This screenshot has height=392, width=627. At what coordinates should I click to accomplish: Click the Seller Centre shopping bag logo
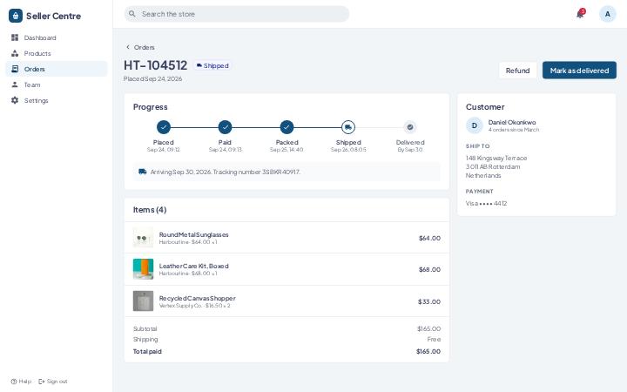click(x=16, y=16)
